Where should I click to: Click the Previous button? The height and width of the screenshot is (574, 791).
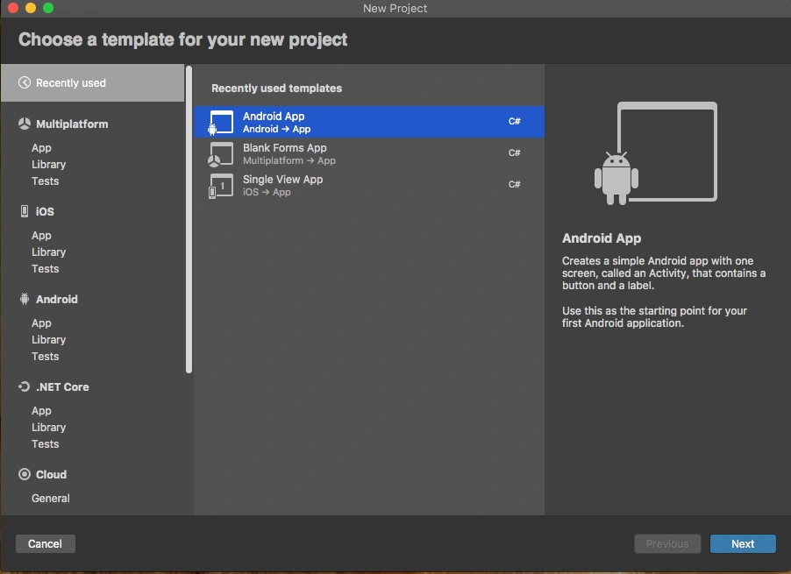pos(667,543)
